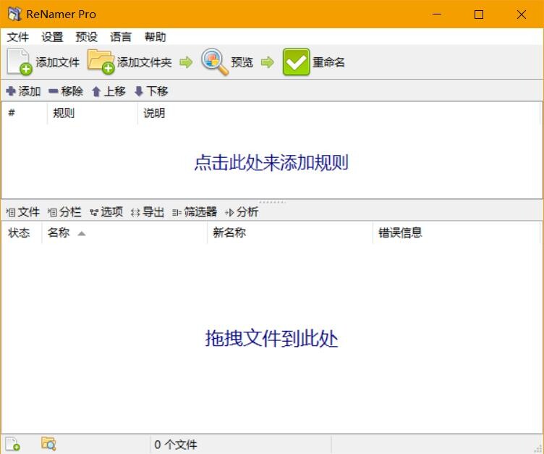Click the 新名称 column header
Image resolution: width=544 pixels, height=454 pixels.
229,233
